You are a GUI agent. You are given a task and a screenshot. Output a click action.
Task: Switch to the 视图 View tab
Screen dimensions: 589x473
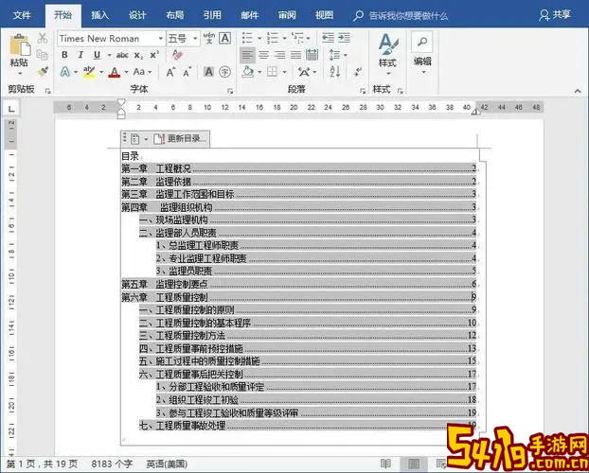324,15
